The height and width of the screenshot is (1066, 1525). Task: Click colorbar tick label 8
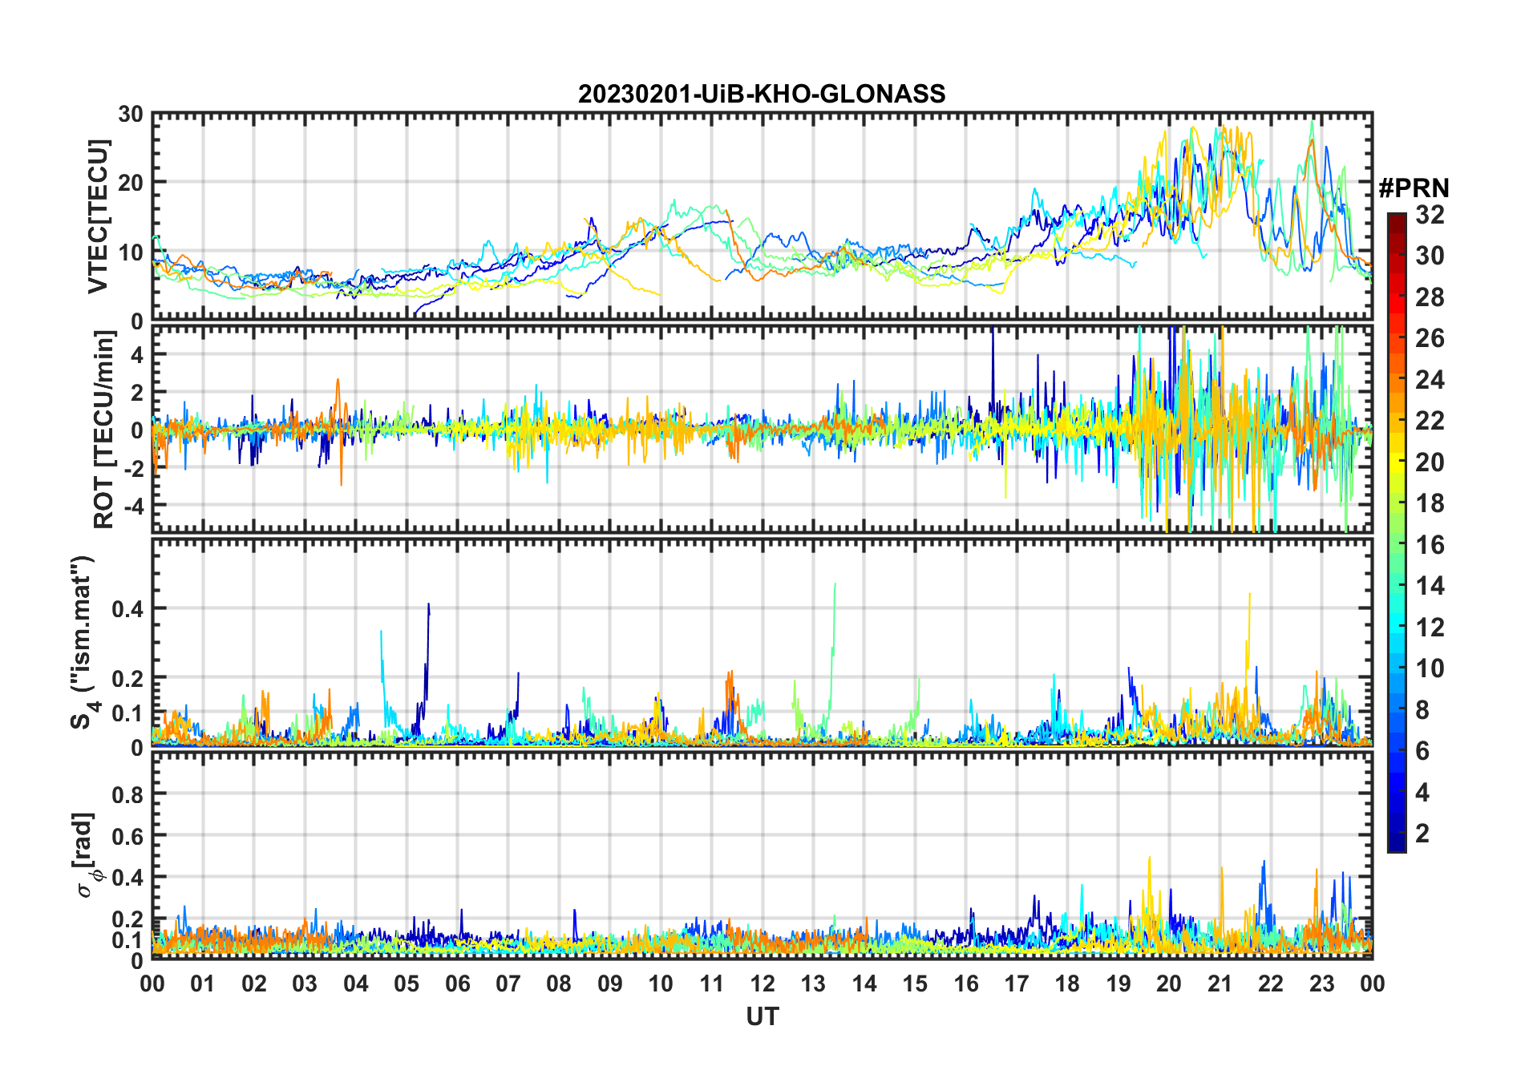point(1423,710)
